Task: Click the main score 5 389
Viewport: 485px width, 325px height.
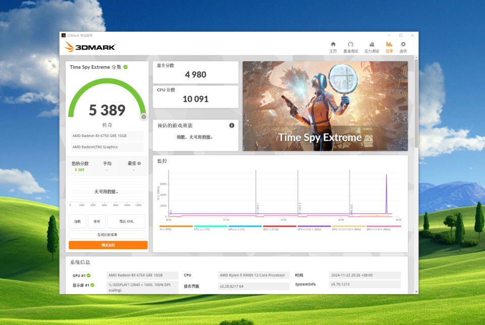Action: [107, 110]
